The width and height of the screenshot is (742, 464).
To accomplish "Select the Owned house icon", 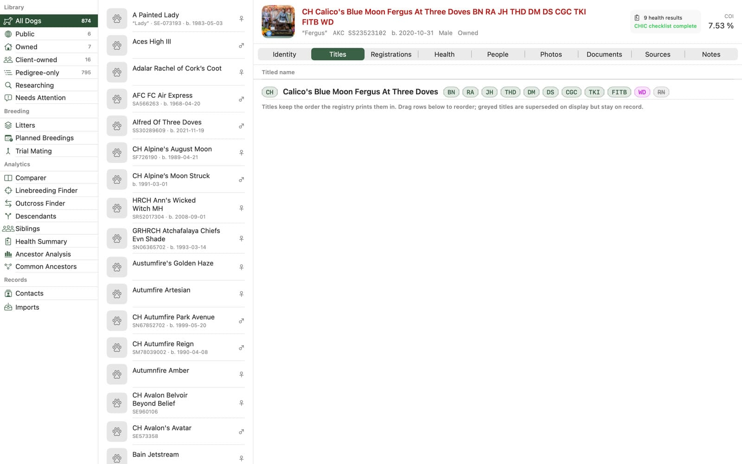I will point(8,47).
